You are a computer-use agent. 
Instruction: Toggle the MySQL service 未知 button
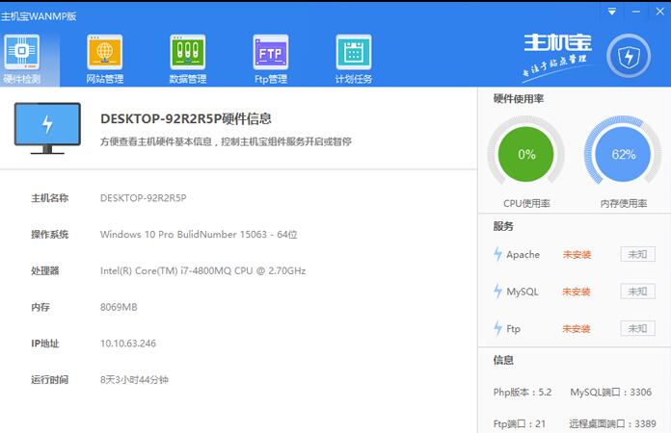click(x=636, y=292)
